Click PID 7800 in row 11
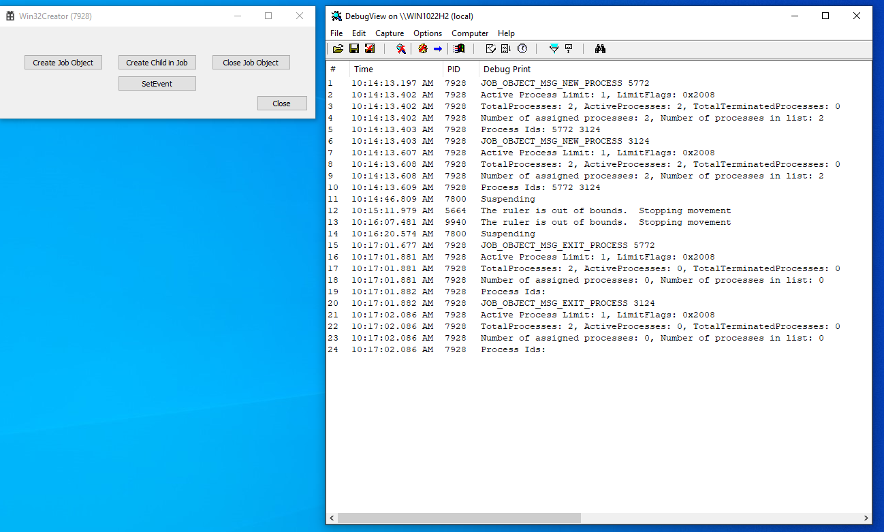 tap(456, 199)
